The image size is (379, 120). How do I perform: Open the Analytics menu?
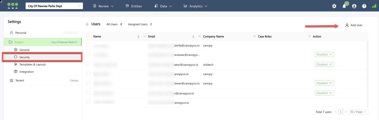[195, 6]
